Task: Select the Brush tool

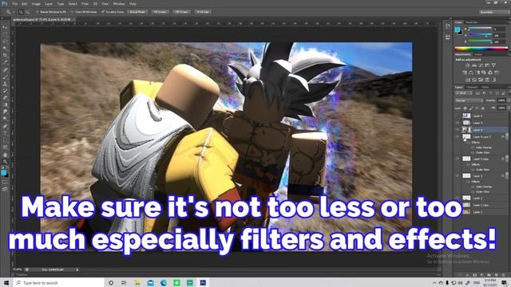Action: point(5,77)
